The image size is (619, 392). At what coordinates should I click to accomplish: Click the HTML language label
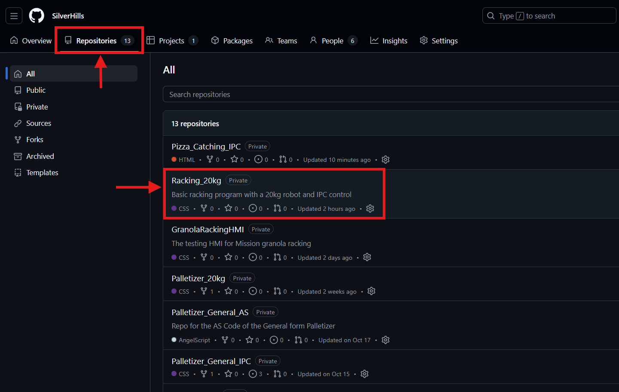tap(187, 160)
